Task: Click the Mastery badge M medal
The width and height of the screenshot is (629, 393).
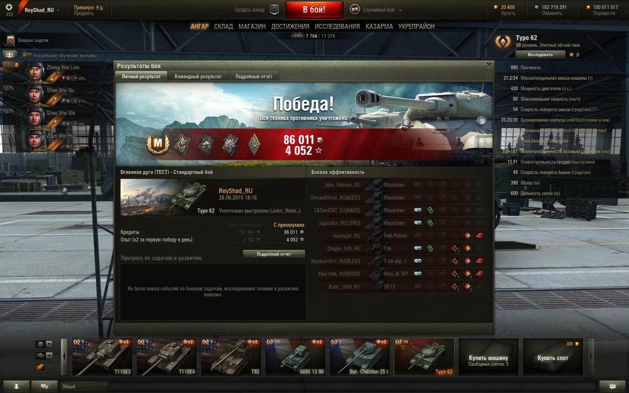Action: [x=158, y=143]
